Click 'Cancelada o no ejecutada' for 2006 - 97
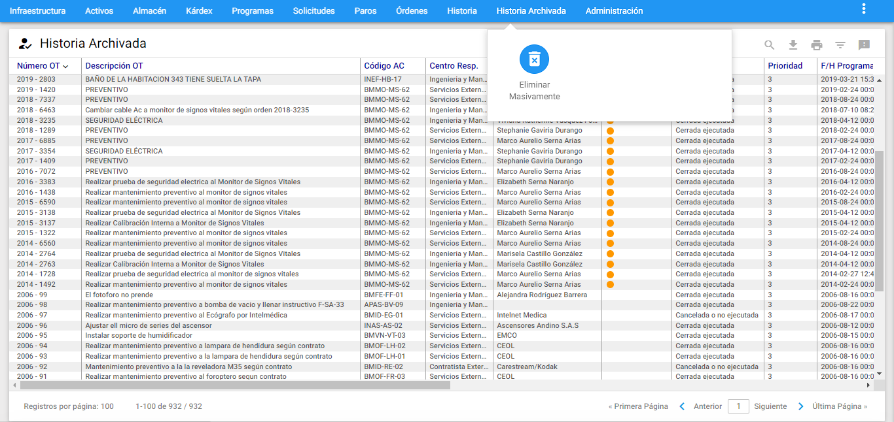 pyautogui.click(x=717, y=315)
